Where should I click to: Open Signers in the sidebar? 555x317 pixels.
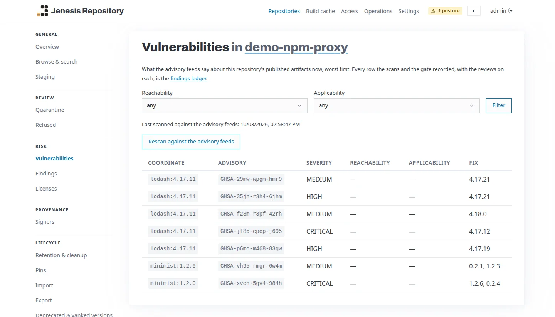tap(45, 222)
